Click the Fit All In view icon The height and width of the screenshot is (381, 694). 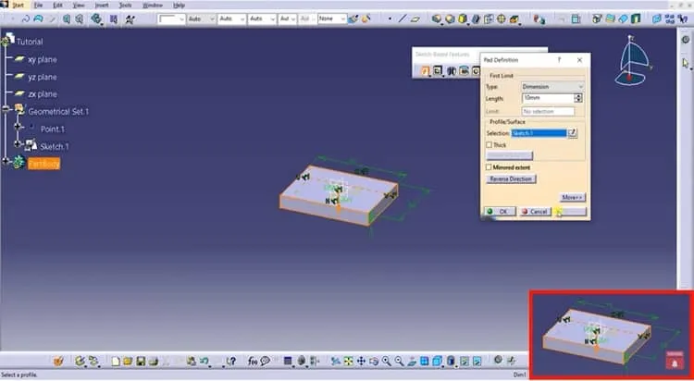[348, 361]
